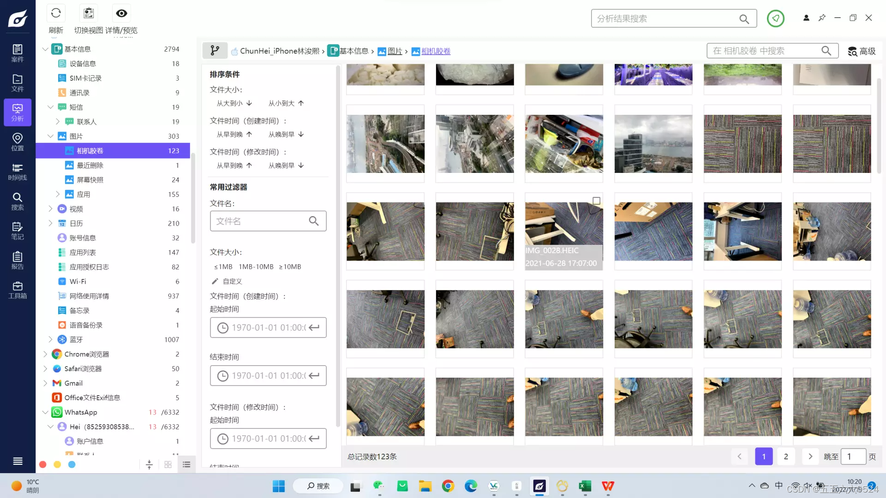886x498 pixels.
Task: Click the branch tree icon beside breadcrumb
Action: (215, 51)
